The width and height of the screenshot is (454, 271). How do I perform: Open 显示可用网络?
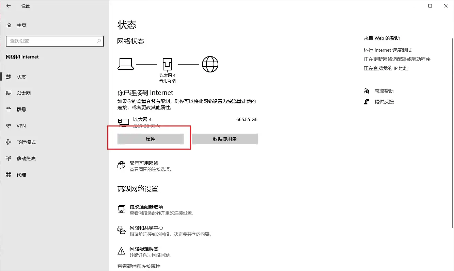(144, 163)
